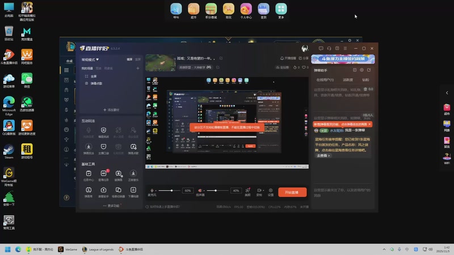The width and height of the screenshot is (454, 255).
Task: Open the Steam desktop shortcut
Action: (x=9, y=151)
